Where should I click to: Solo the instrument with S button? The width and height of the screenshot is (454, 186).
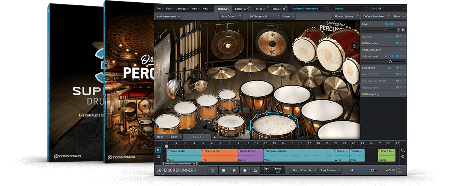(398, 30)
